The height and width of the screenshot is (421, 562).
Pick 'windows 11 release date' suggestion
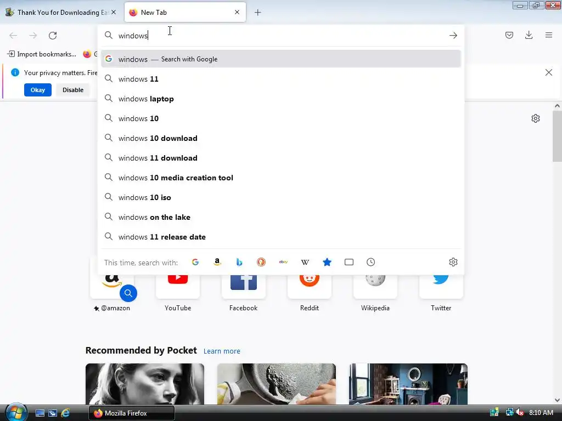(x=280, y=237)
